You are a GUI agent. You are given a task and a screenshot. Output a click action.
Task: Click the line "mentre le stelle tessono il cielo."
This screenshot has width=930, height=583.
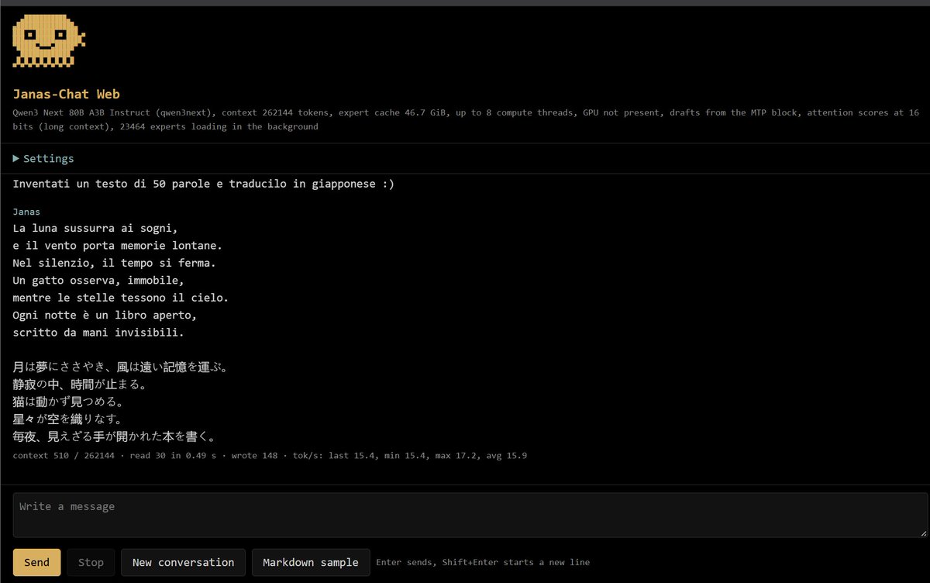click(121, 298)
